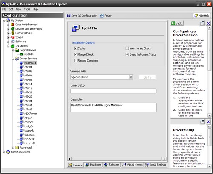Open the File menu
The height and width of the screenshot is (174, 213).
(4, 9)
